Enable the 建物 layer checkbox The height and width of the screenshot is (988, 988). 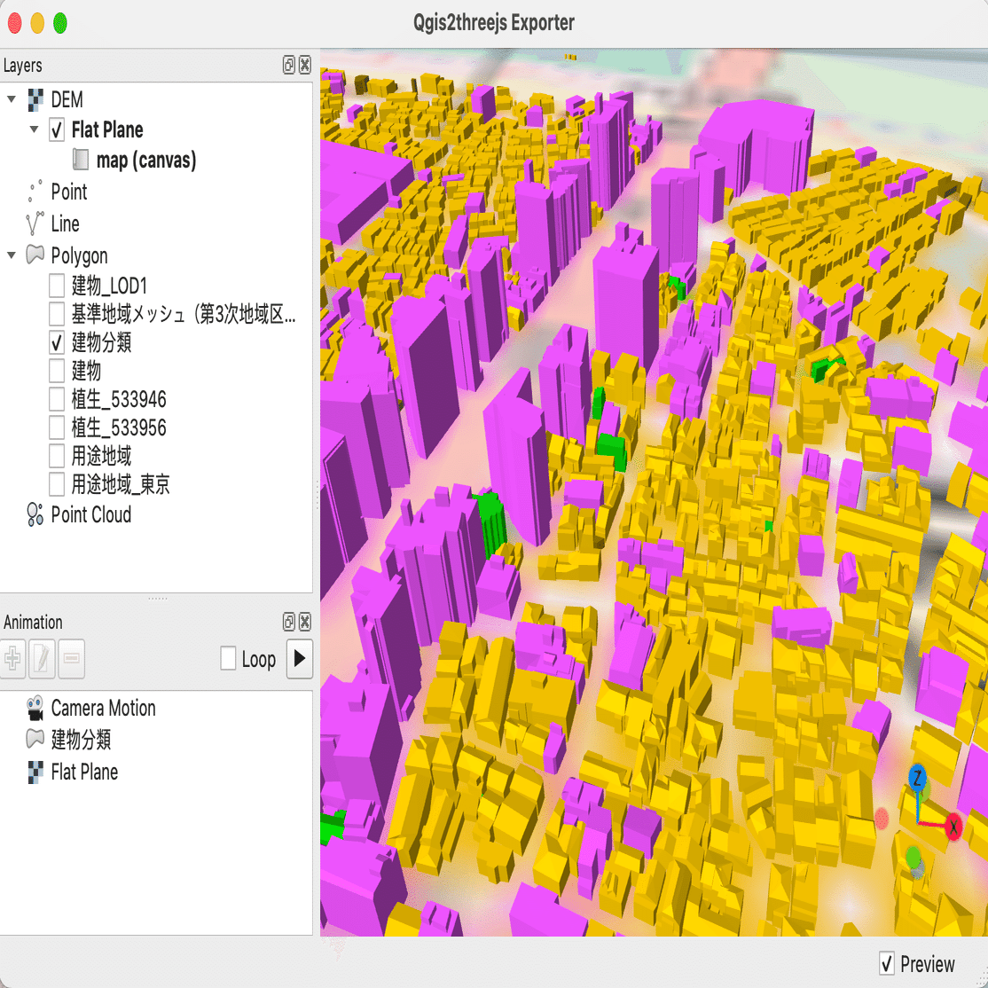57,371
